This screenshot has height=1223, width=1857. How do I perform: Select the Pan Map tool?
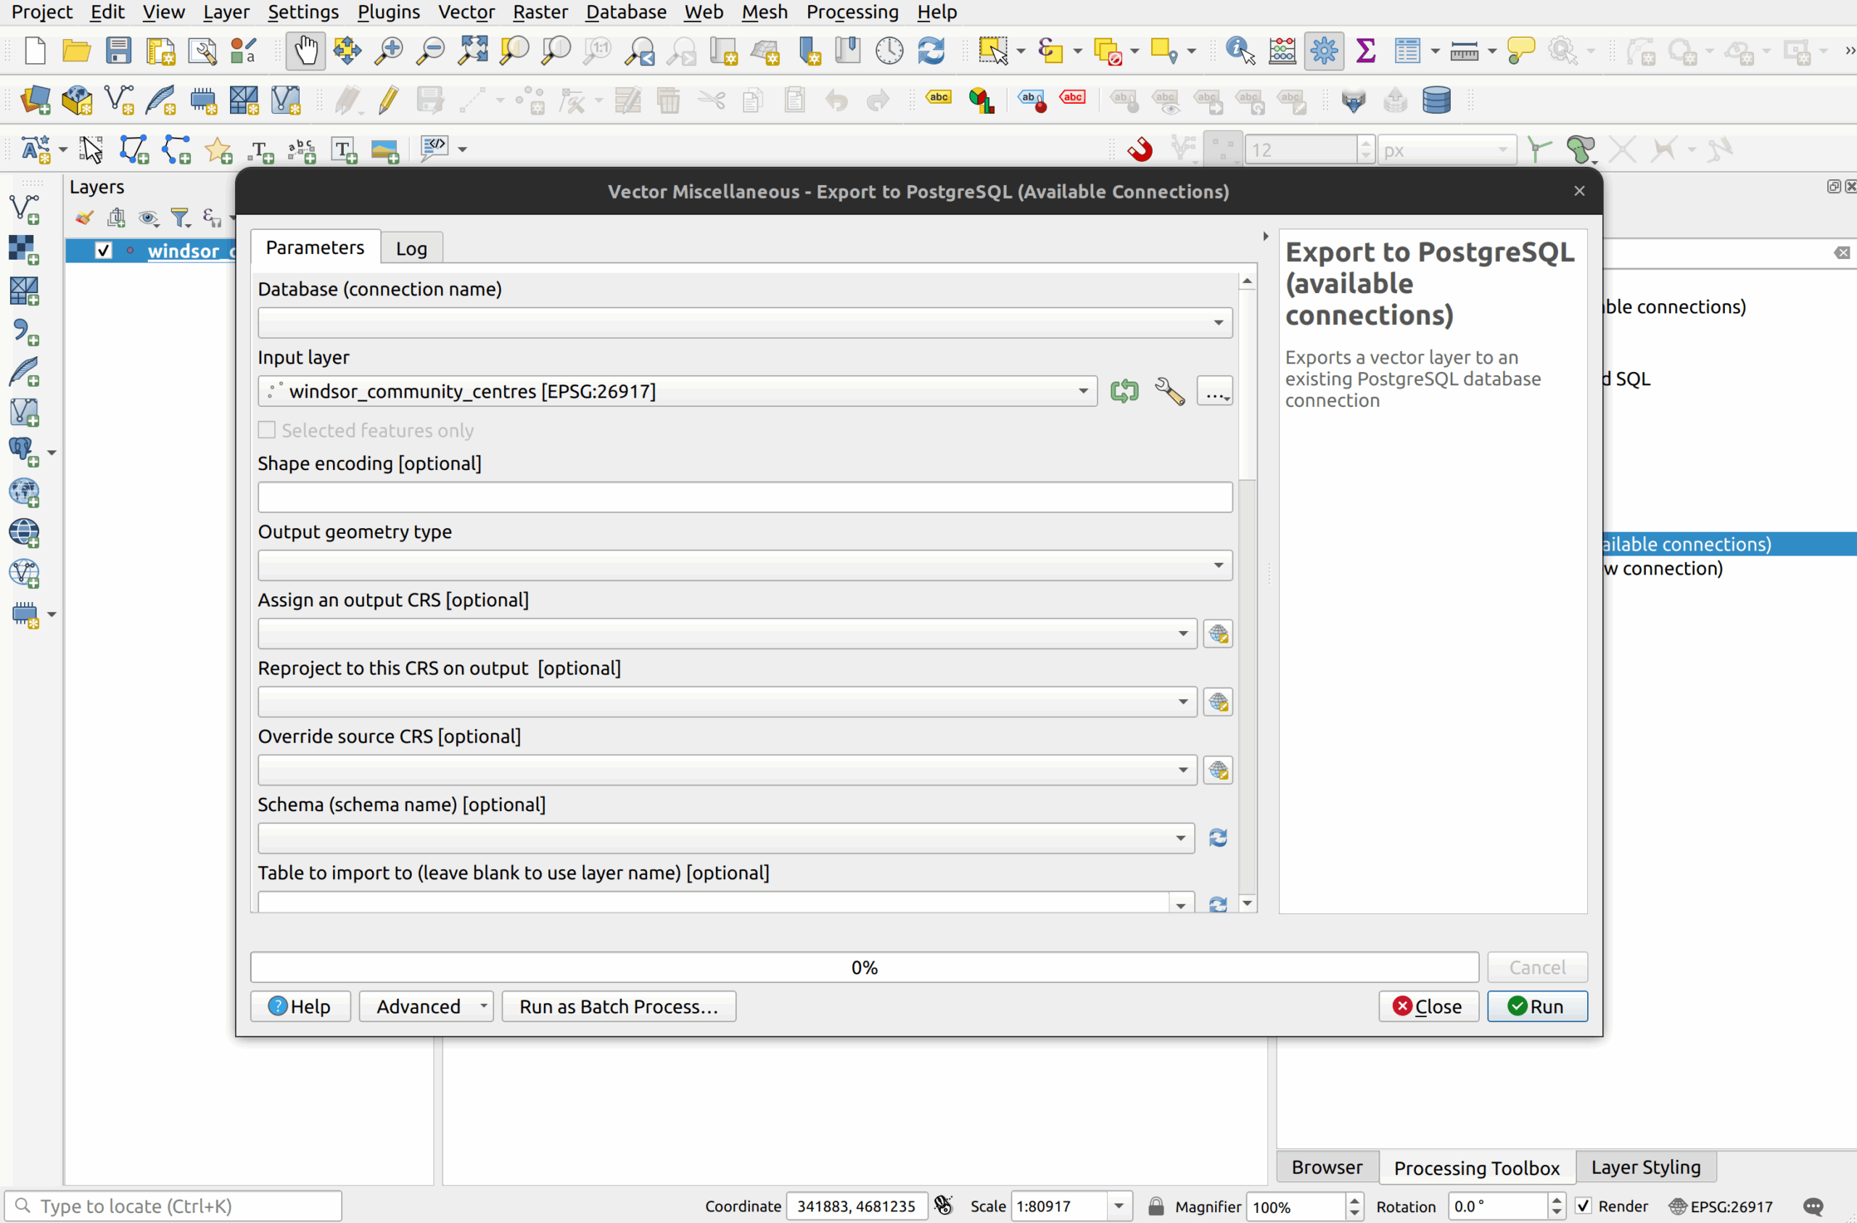point(305,51)
